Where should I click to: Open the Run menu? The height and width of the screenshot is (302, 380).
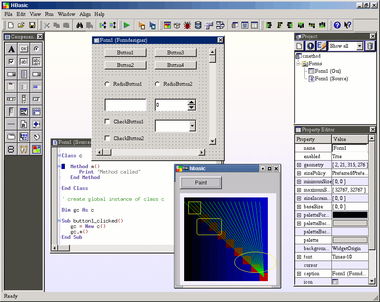click(x=49, y=14)
